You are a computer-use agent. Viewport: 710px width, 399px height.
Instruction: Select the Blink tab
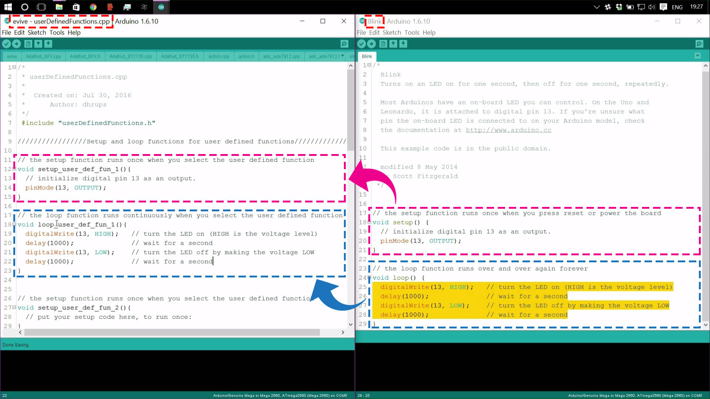(x=367, y=57)
